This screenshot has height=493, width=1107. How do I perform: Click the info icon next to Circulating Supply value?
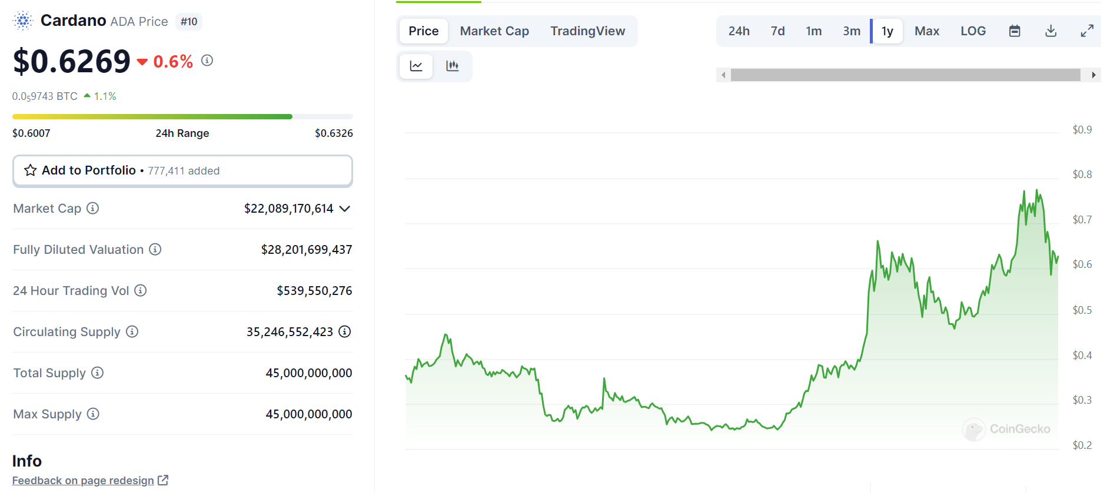coord(345,332)
